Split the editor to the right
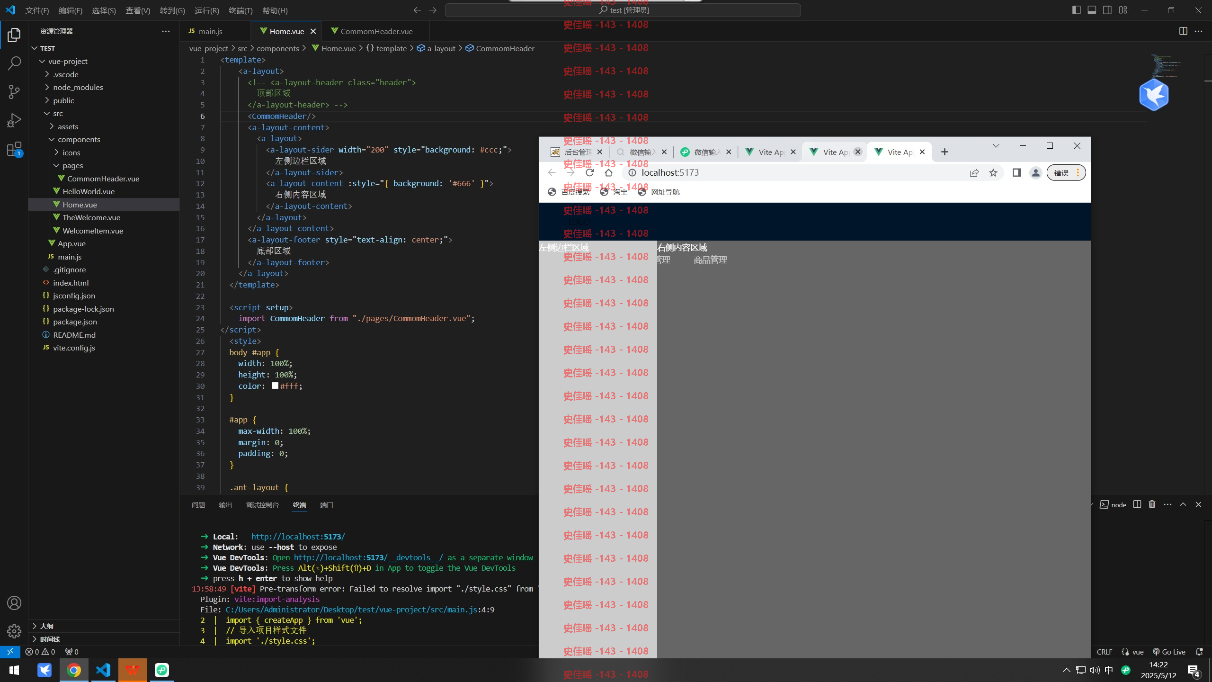The width and height of the screenshot is (1212, 682). pyautogui.click(x=1183, y=31)
